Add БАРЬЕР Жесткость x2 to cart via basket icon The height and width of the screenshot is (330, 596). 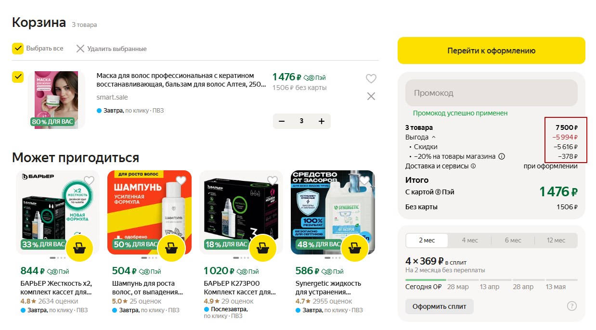pos(79,248)
